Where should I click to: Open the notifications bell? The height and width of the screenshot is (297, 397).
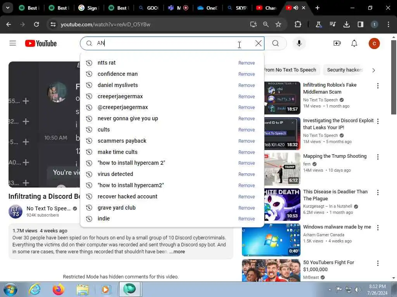pos(354,43)
